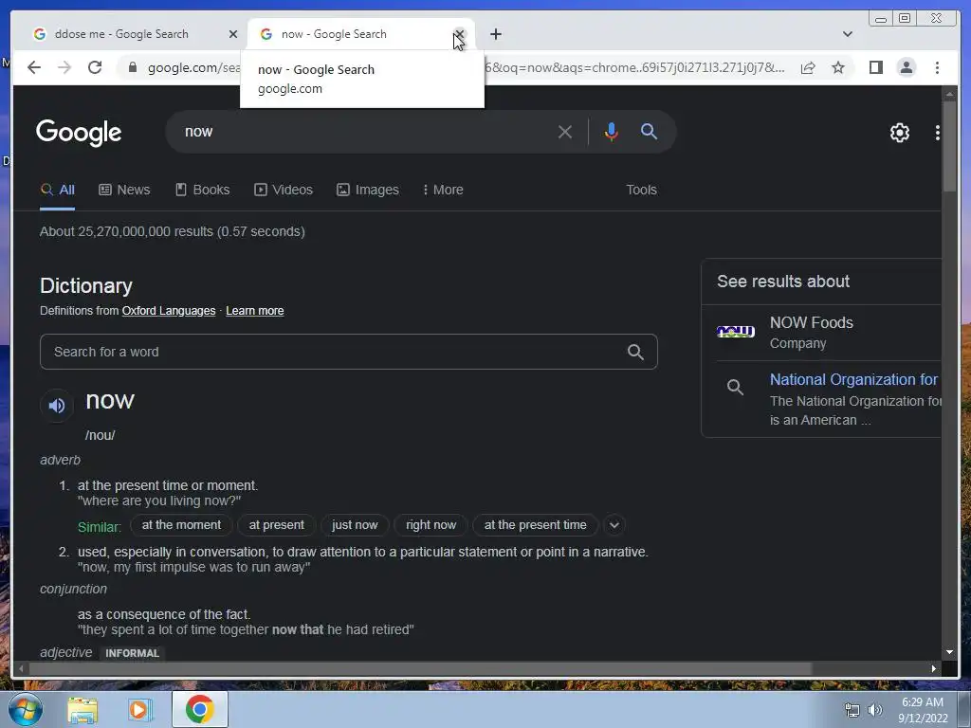Viewport: 971px width, 728px height.
Task: Open the tab search chevron
Action: point(847,34)
